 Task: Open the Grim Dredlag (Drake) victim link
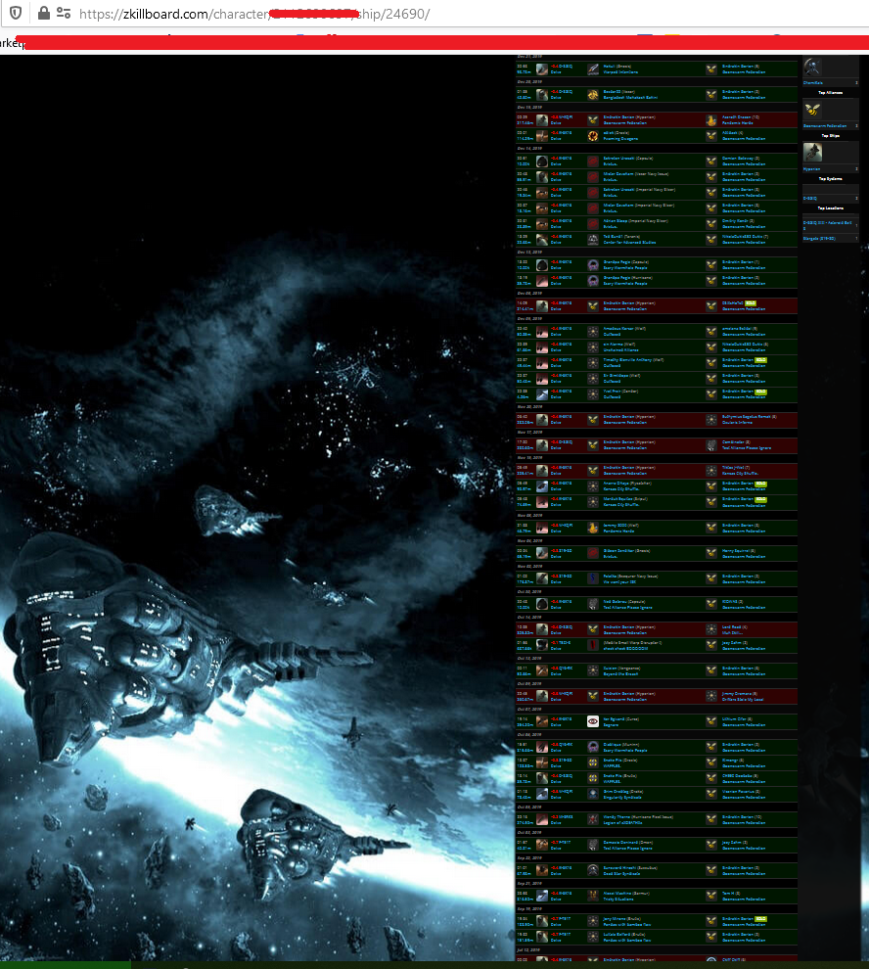click(x=623, y=791)
